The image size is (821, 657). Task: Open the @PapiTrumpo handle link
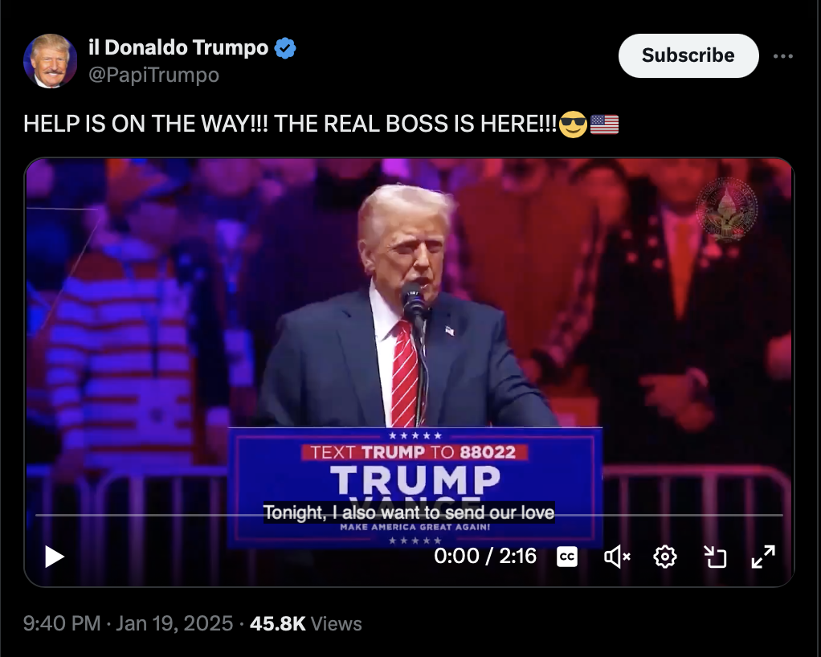pos(153,75)
